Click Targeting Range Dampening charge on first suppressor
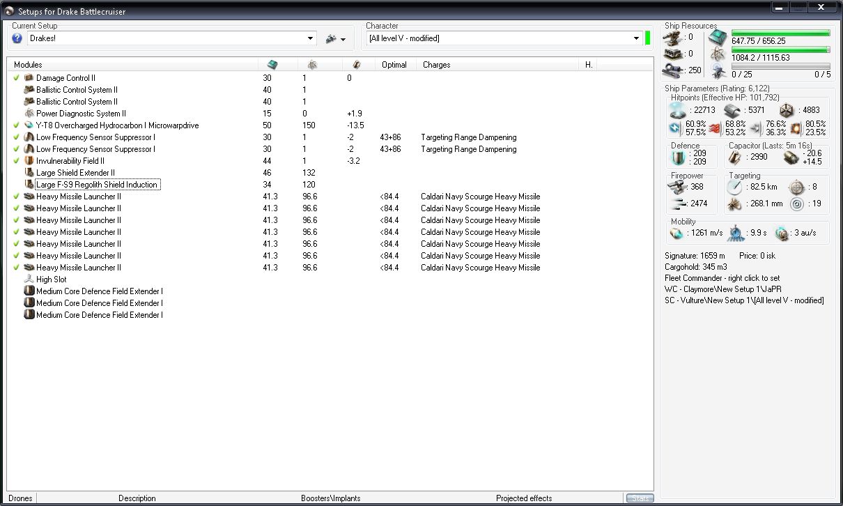The image size is (843, 506). (x=468, y=137)
